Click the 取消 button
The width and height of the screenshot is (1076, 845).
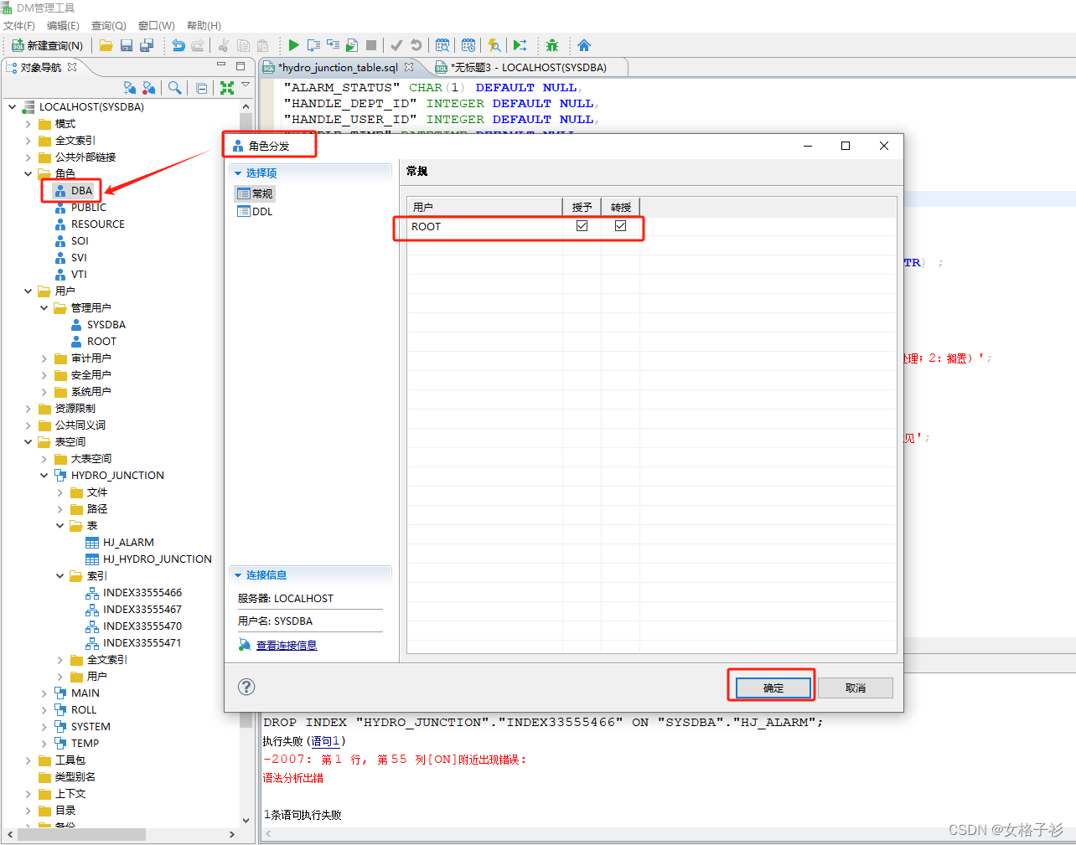coord(856,688)
